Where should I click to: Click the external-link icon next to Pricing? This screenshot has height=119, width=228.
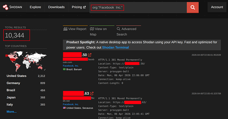(84, 7)
